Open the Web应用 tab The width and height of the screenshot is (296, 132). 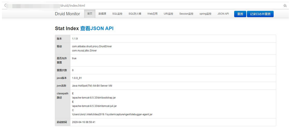pos(152,14)
